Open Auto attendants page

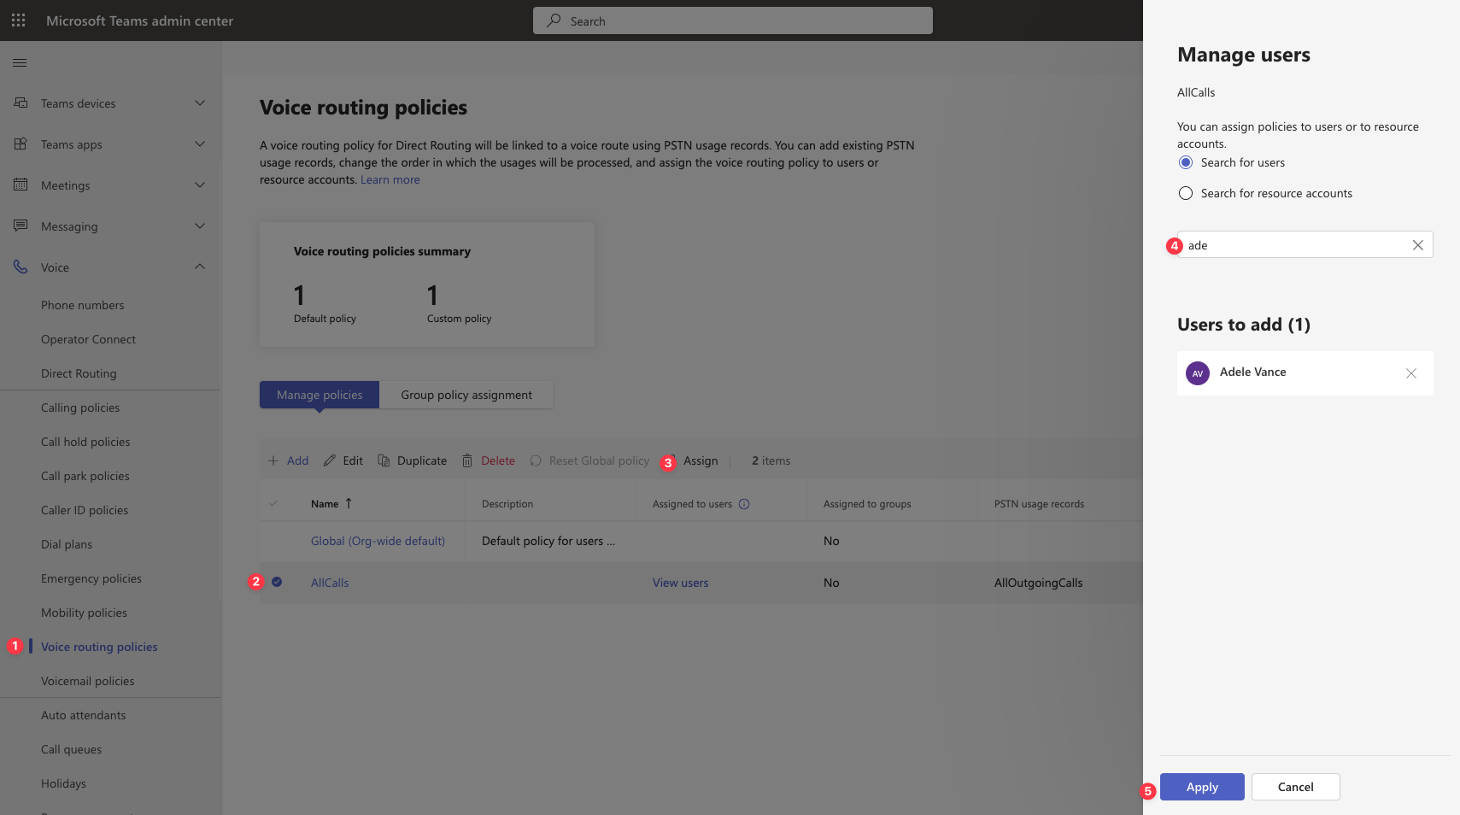pyautogui.click(x=84, y=715)
